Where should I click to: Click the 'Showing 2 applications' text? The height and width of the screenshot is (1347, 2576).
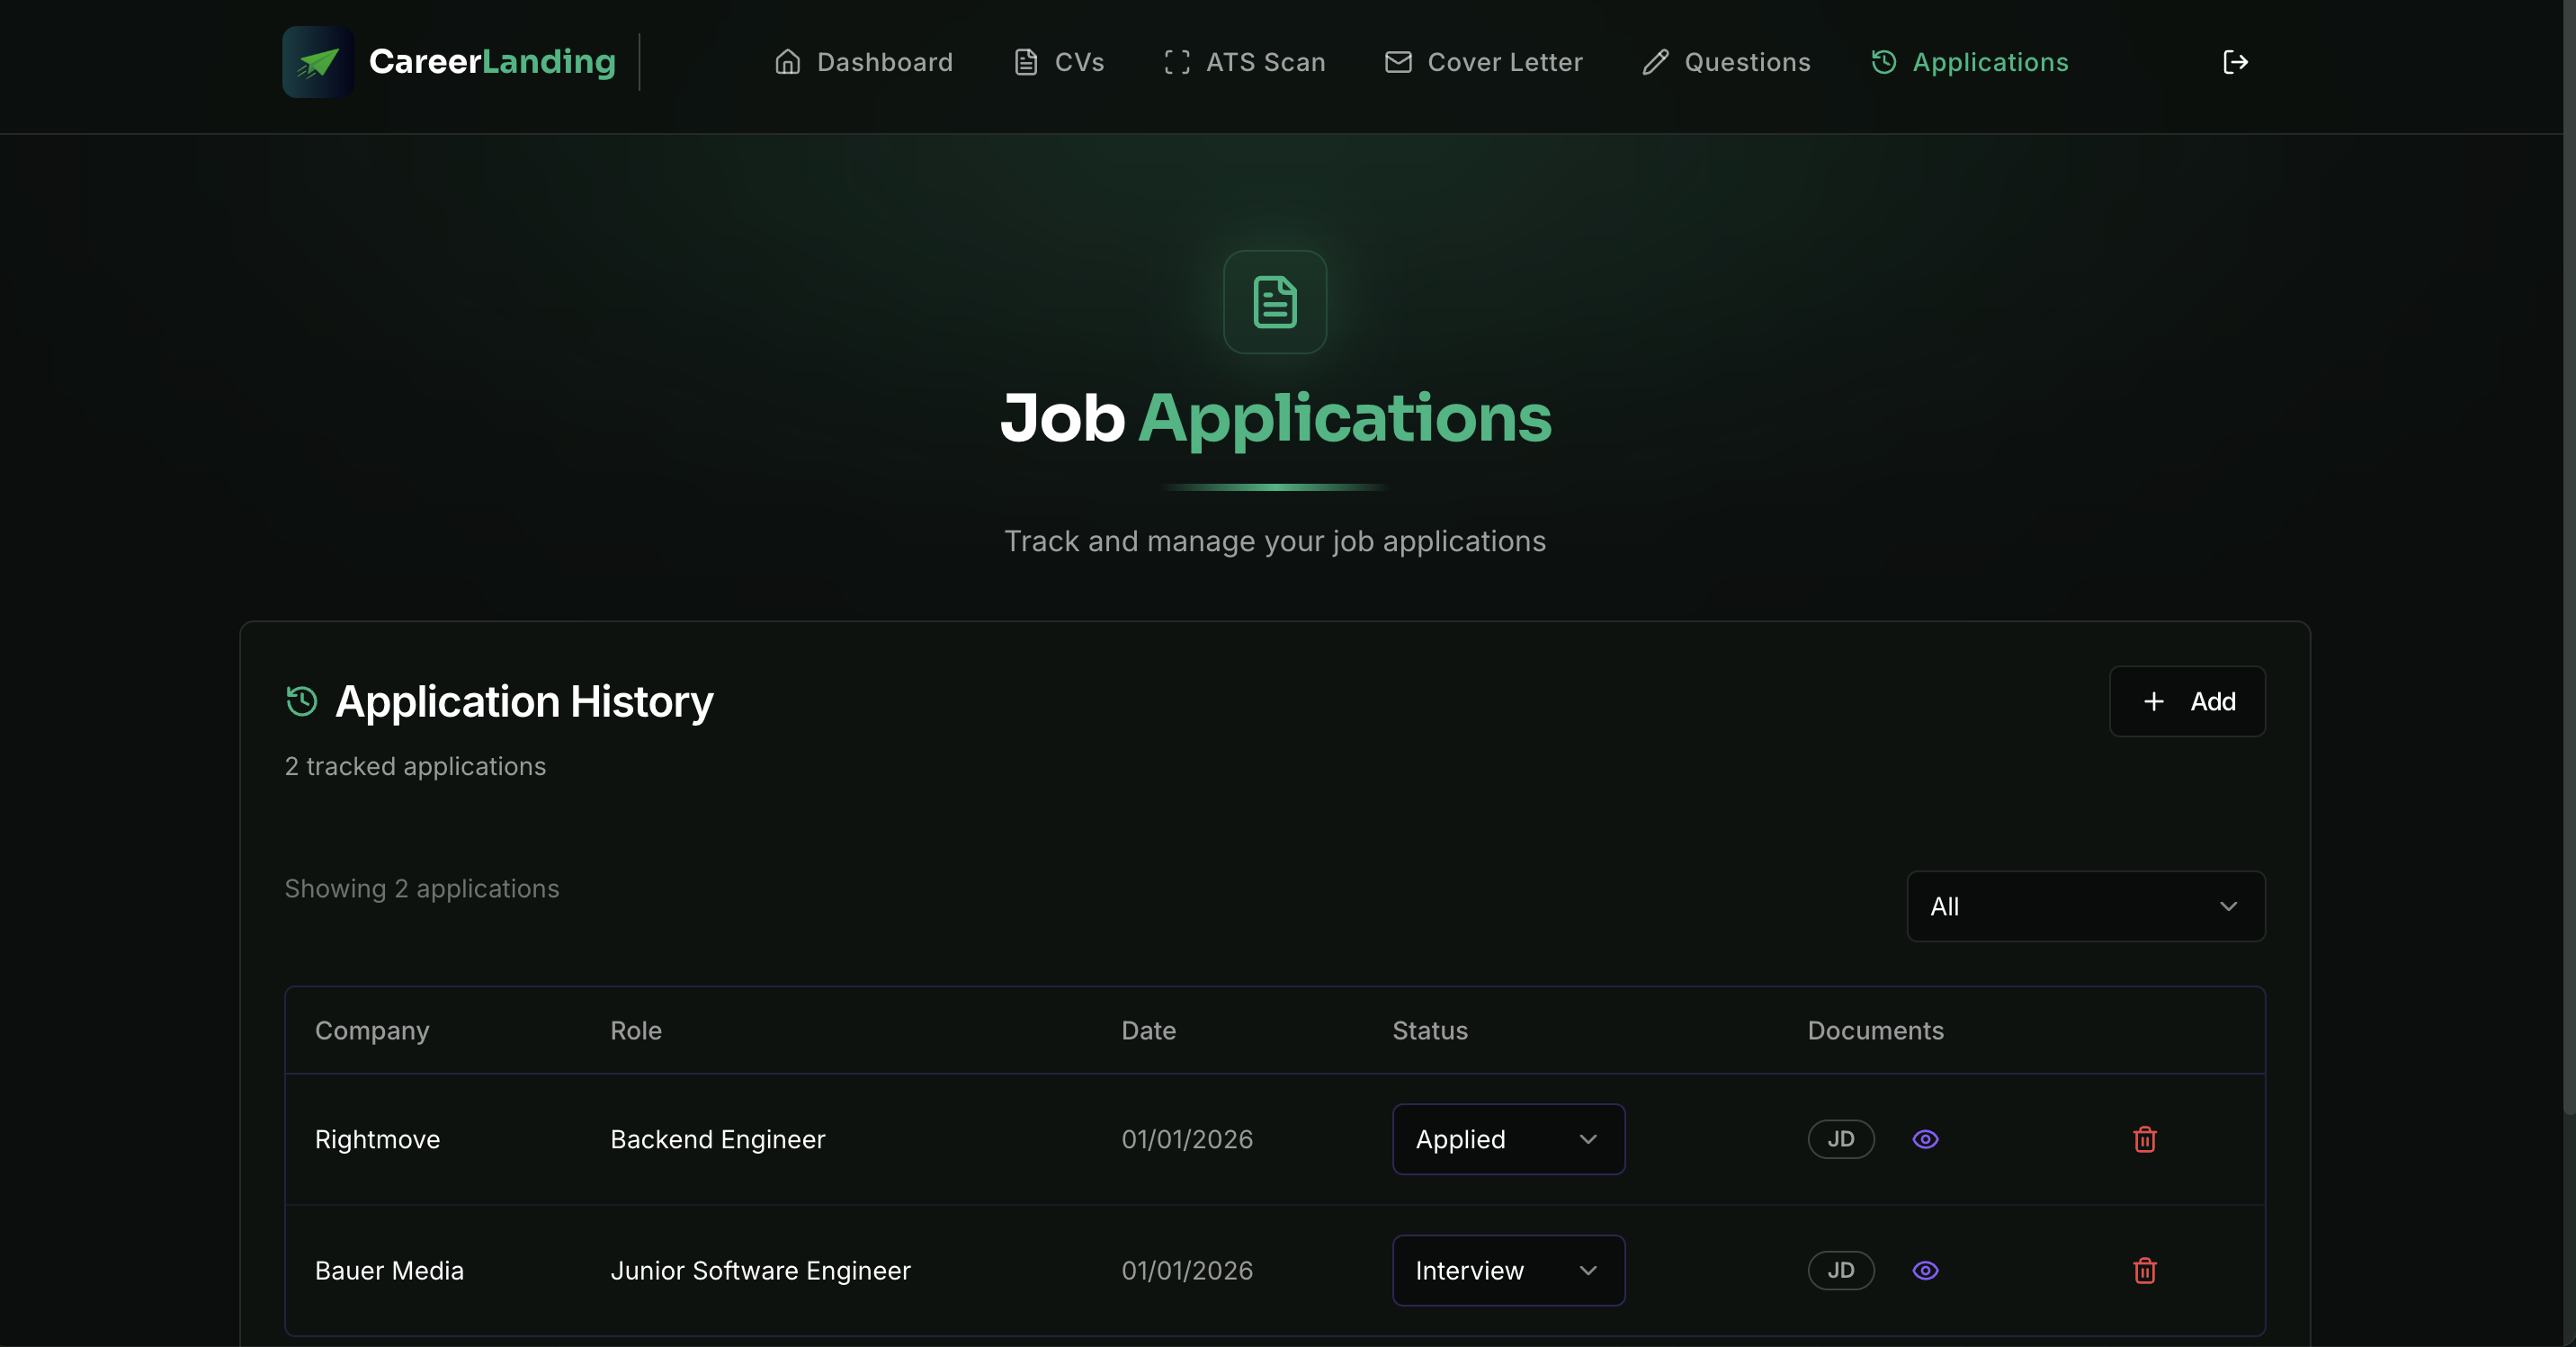pos(421,888)
